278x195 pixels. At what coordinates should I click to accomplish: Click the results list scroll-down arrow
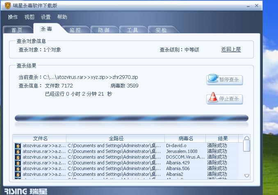tap(246, 175)
